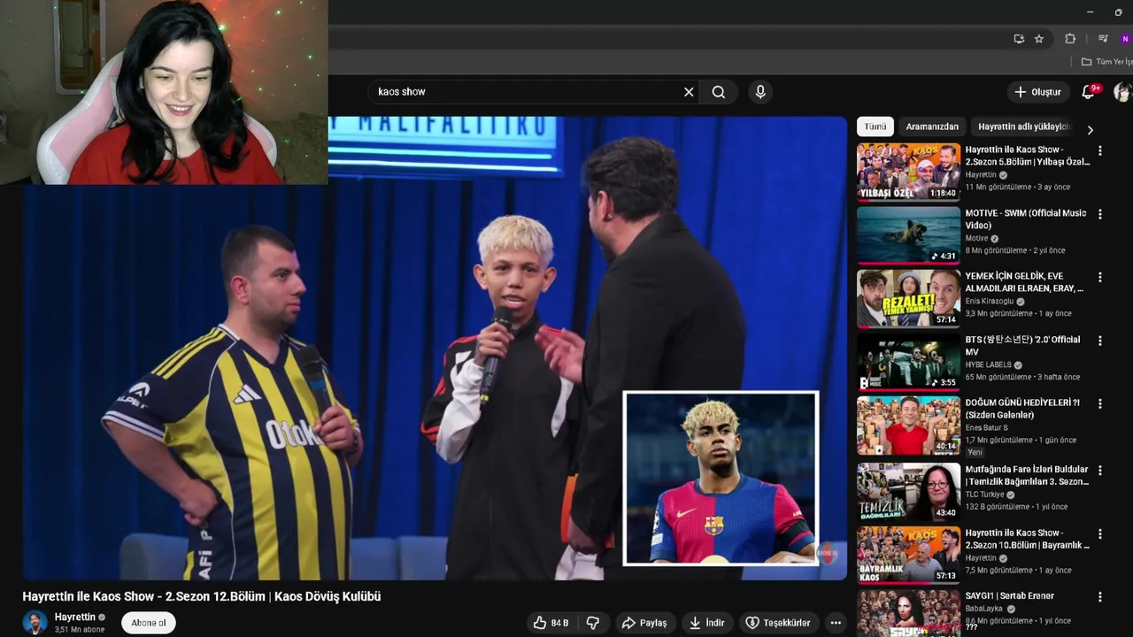Screen dimensions: 1133x637
Task: Share the video with Paylaş
Action: click(x=644, y=623)
